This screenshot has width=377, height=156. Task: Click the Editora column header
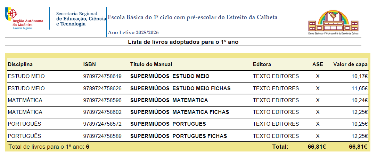click(262, 64)
